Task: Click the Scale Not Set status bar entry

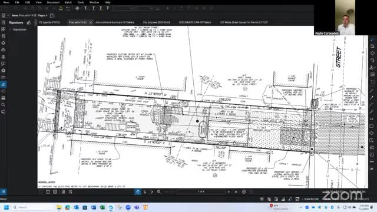Action: click(311, 199)
